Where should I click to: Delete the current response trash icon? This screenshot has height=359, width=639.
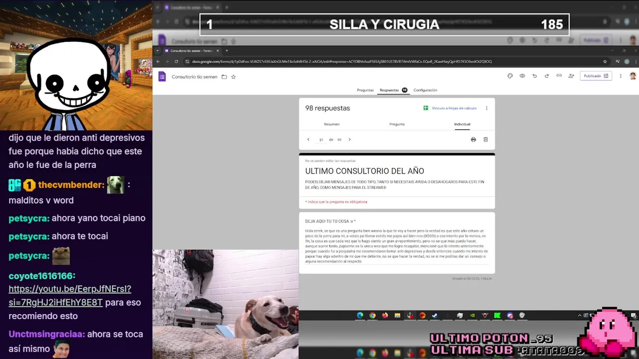[x=486, y=140]
